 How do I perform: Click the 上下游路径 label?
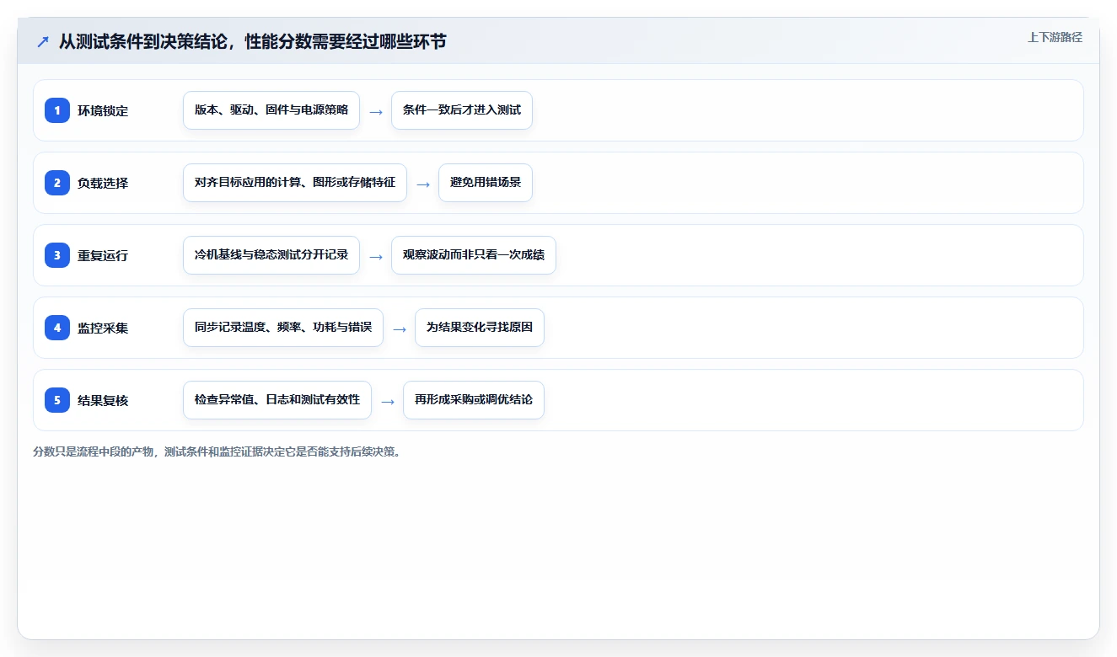tap(1055, 38)
